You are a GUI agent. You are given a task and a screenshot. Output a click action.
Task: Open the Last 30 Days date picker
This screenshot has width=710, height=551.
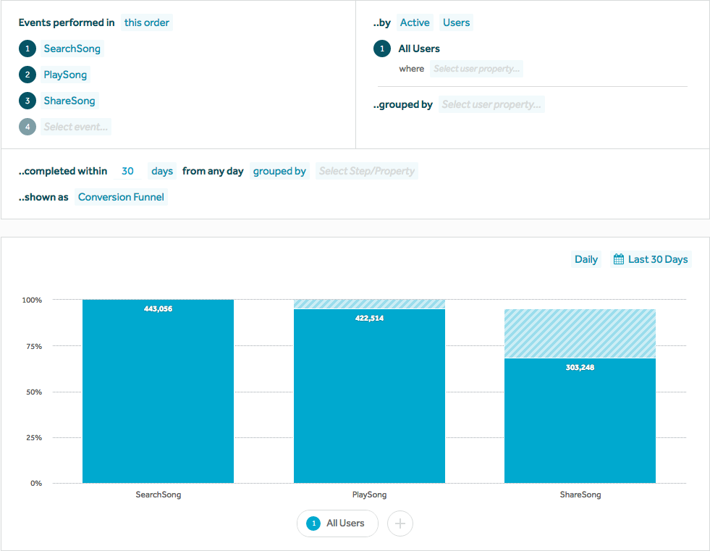[651, 259]
